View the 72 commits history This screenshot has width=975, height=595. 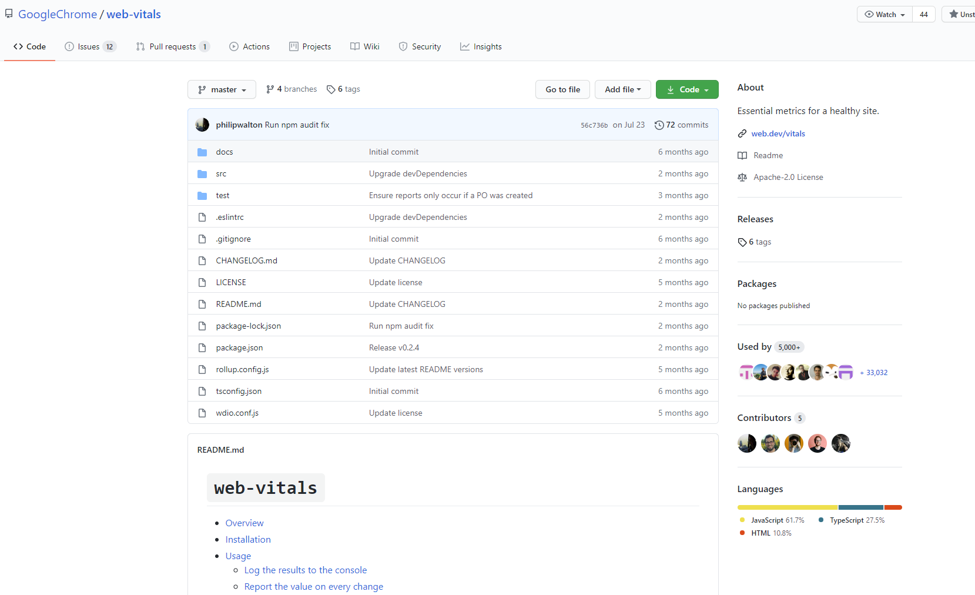[682, 125]
